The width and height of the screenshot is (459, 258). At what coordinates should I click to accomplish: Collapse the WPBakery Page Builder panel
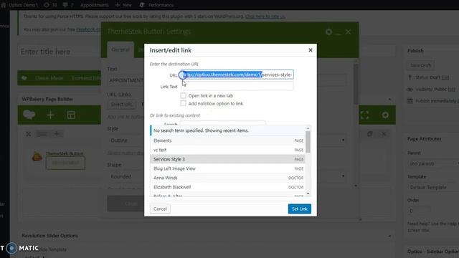pyautogui.click(x=389, y=100)
